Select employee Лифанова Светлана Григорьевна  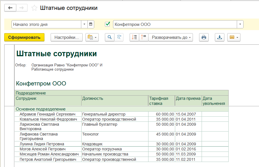[x=48, y=136]
